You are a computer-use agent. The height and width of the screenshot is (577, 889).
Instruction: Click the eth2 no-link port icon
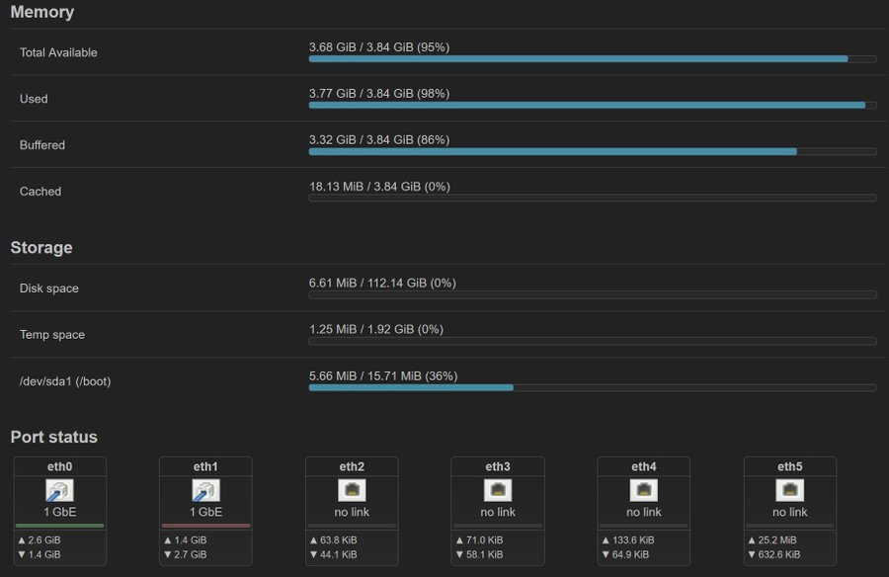352,490
